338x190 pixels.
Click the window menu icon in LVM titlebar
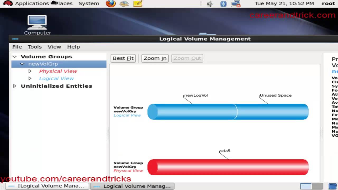15,39
